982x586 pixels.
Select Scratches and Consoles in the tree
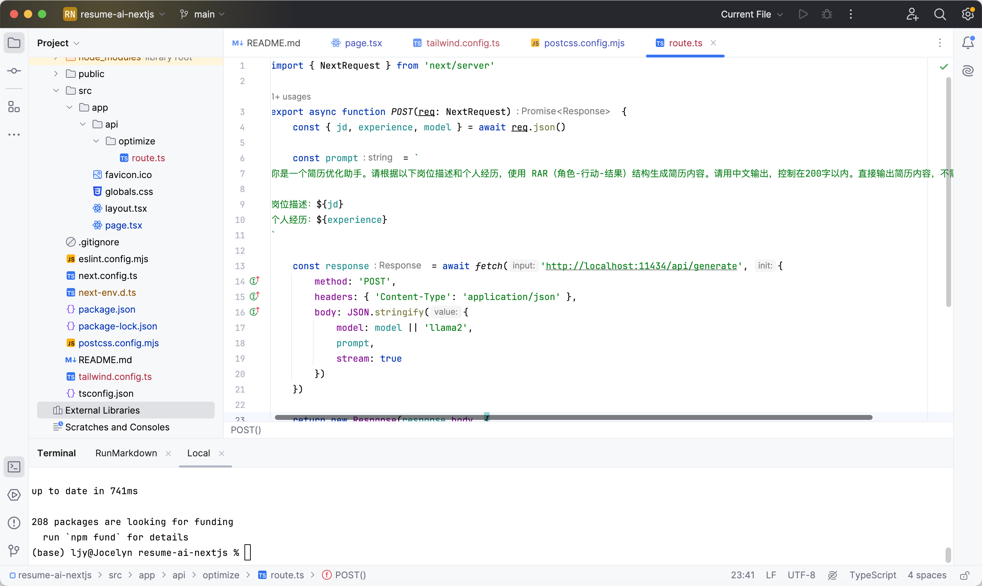[x=117, y=427]
